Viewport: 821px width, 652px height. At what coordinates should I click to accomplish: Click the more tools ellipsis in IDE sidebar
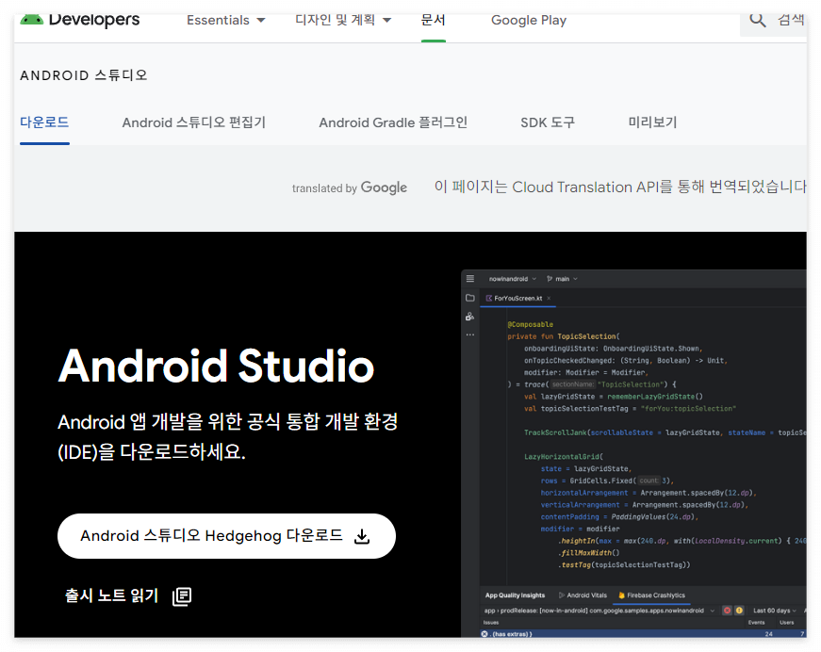[470, 334]
